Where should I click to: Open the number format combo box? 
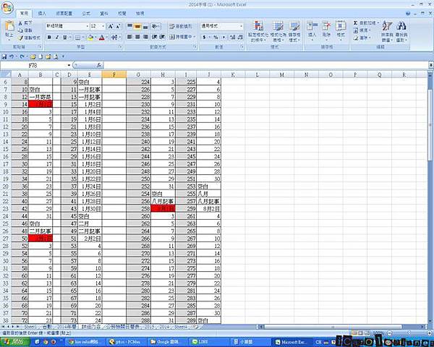click(x=222, y=26)
